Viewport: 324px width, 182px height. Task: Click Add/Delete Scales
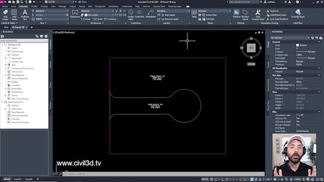pos(276,15)
